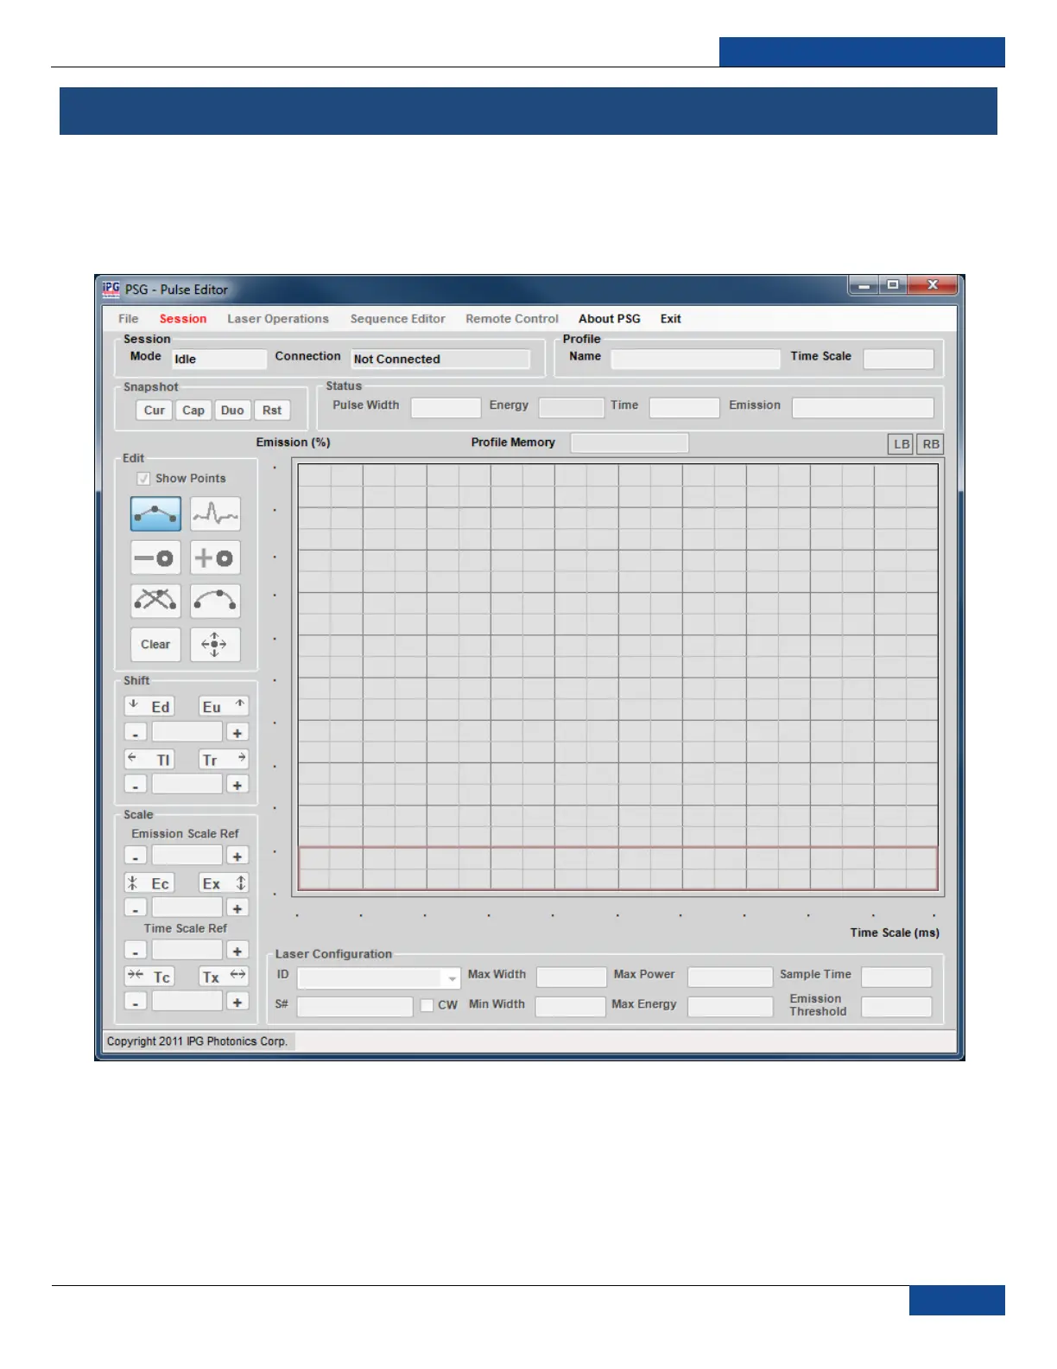Click the plus stepper below the Tx button
The height and width of the screenshot is (1369, 1057).
click(237, 1002)
